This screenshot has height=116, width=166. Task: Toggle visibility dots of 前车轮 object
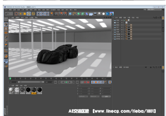click(123, 39)
